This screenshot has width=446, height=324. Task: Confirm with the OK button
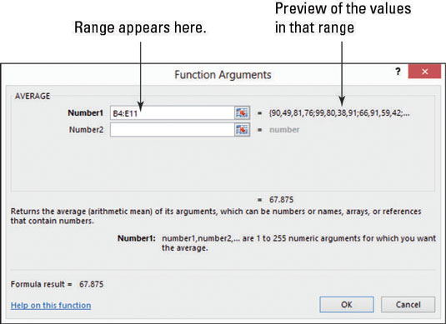coord(347,305)
